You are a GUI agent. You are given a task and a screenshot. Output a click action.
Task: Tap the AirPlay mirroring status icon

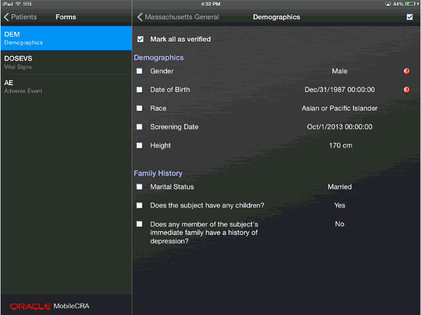pos(388,4)
